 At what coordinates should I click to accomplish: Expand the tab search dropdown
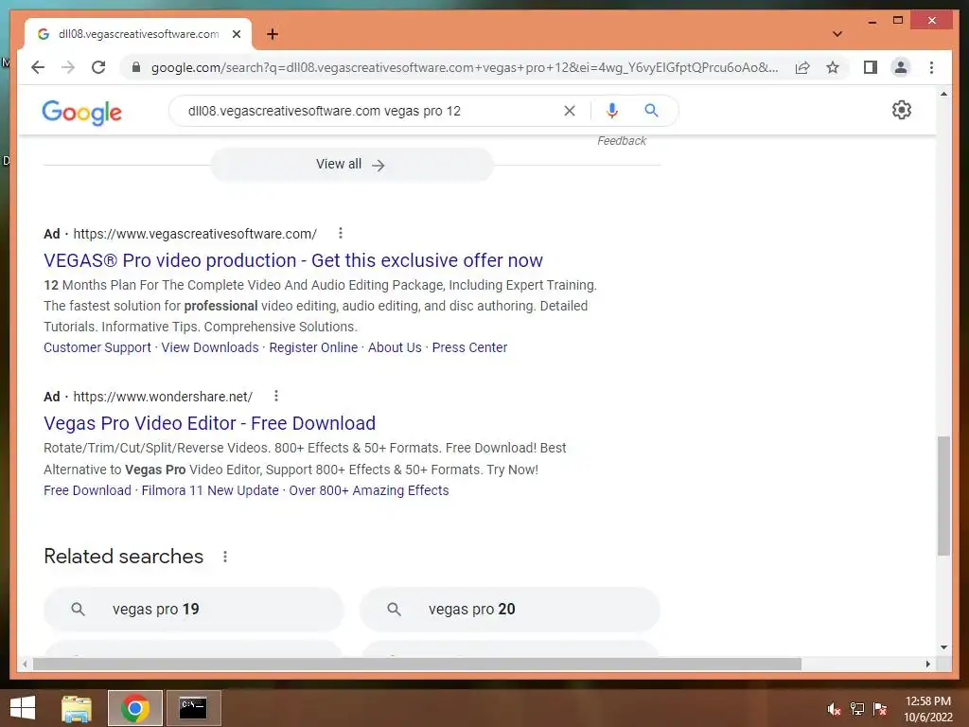click(837, 34)
